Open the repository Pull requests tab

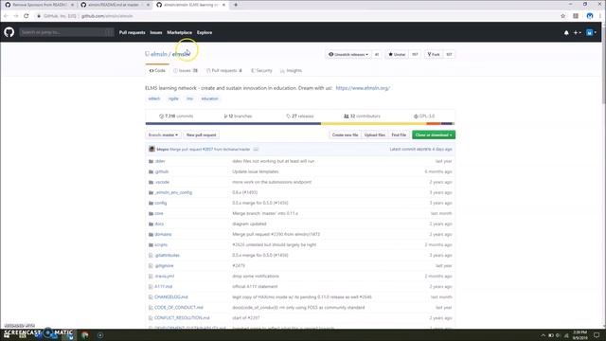click(x=224, y=71)
